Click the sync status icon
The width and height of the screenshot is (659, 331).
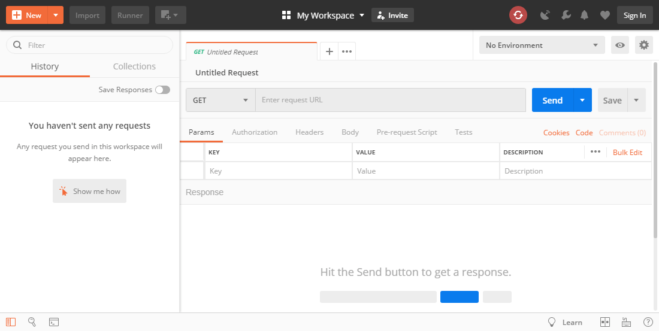518,16
